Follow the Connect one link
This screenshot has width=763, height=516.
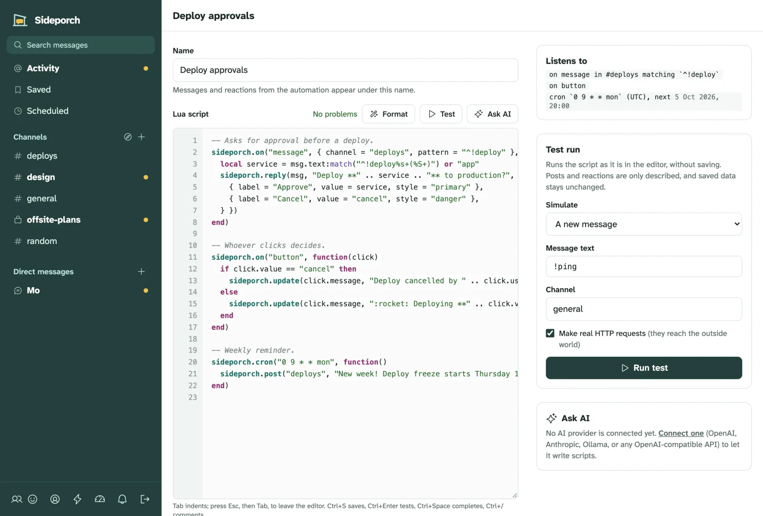(x=681, y=433)
